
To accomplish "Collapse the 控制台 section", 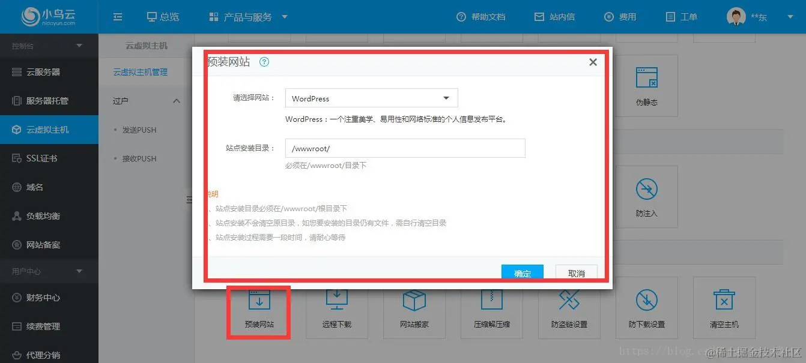I will (x=79, y=46).
